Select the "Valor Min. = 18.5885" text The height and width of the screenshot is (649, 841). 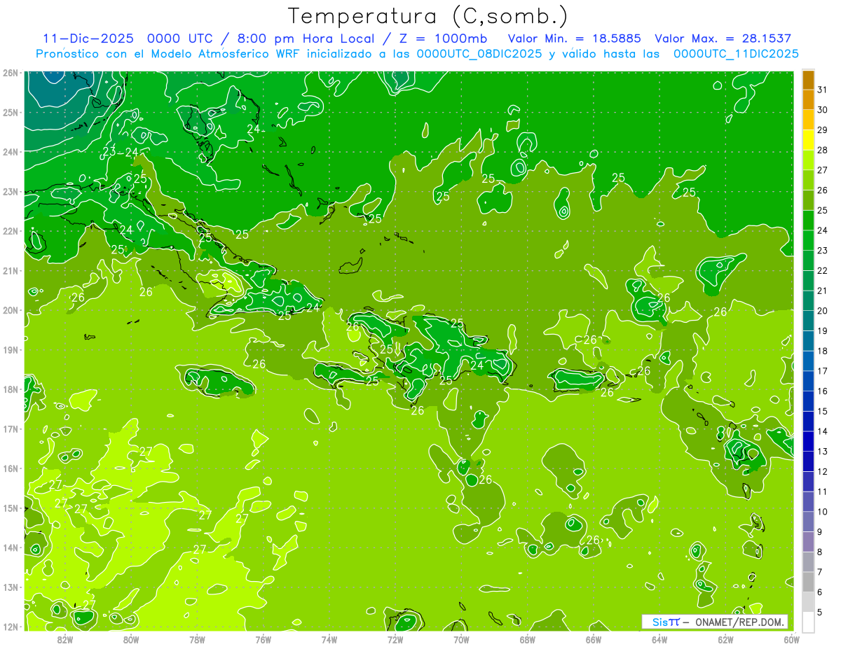574,39
